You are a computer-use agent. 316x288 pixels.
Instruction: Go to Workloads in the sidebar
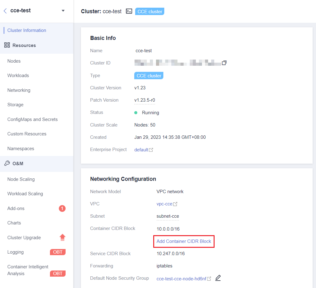(18, 76)
